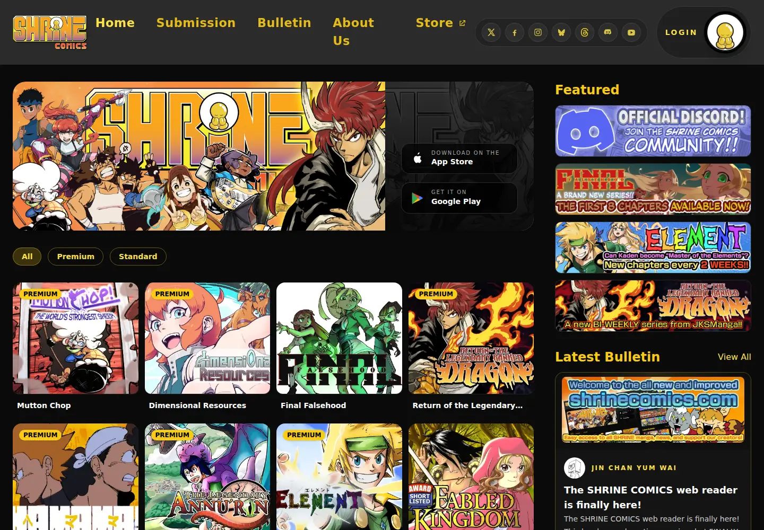The image size is (764, 530).
Task: Select the All filter pill
Action: click(27, 257)
